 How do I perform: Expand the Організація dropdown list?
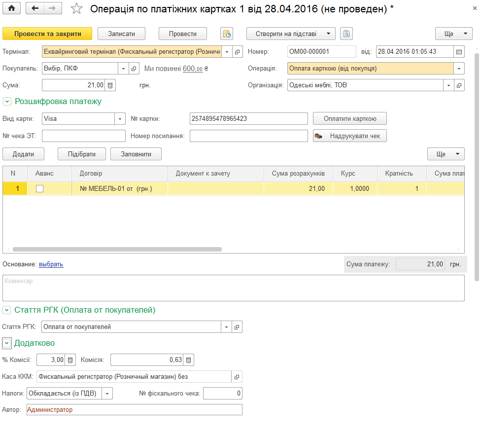(x=448, y=85)
